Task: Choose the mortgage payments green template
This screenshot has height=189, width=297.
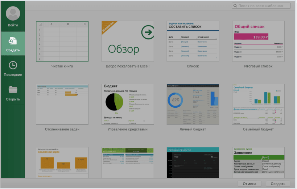Action: [x=128, y=163]
